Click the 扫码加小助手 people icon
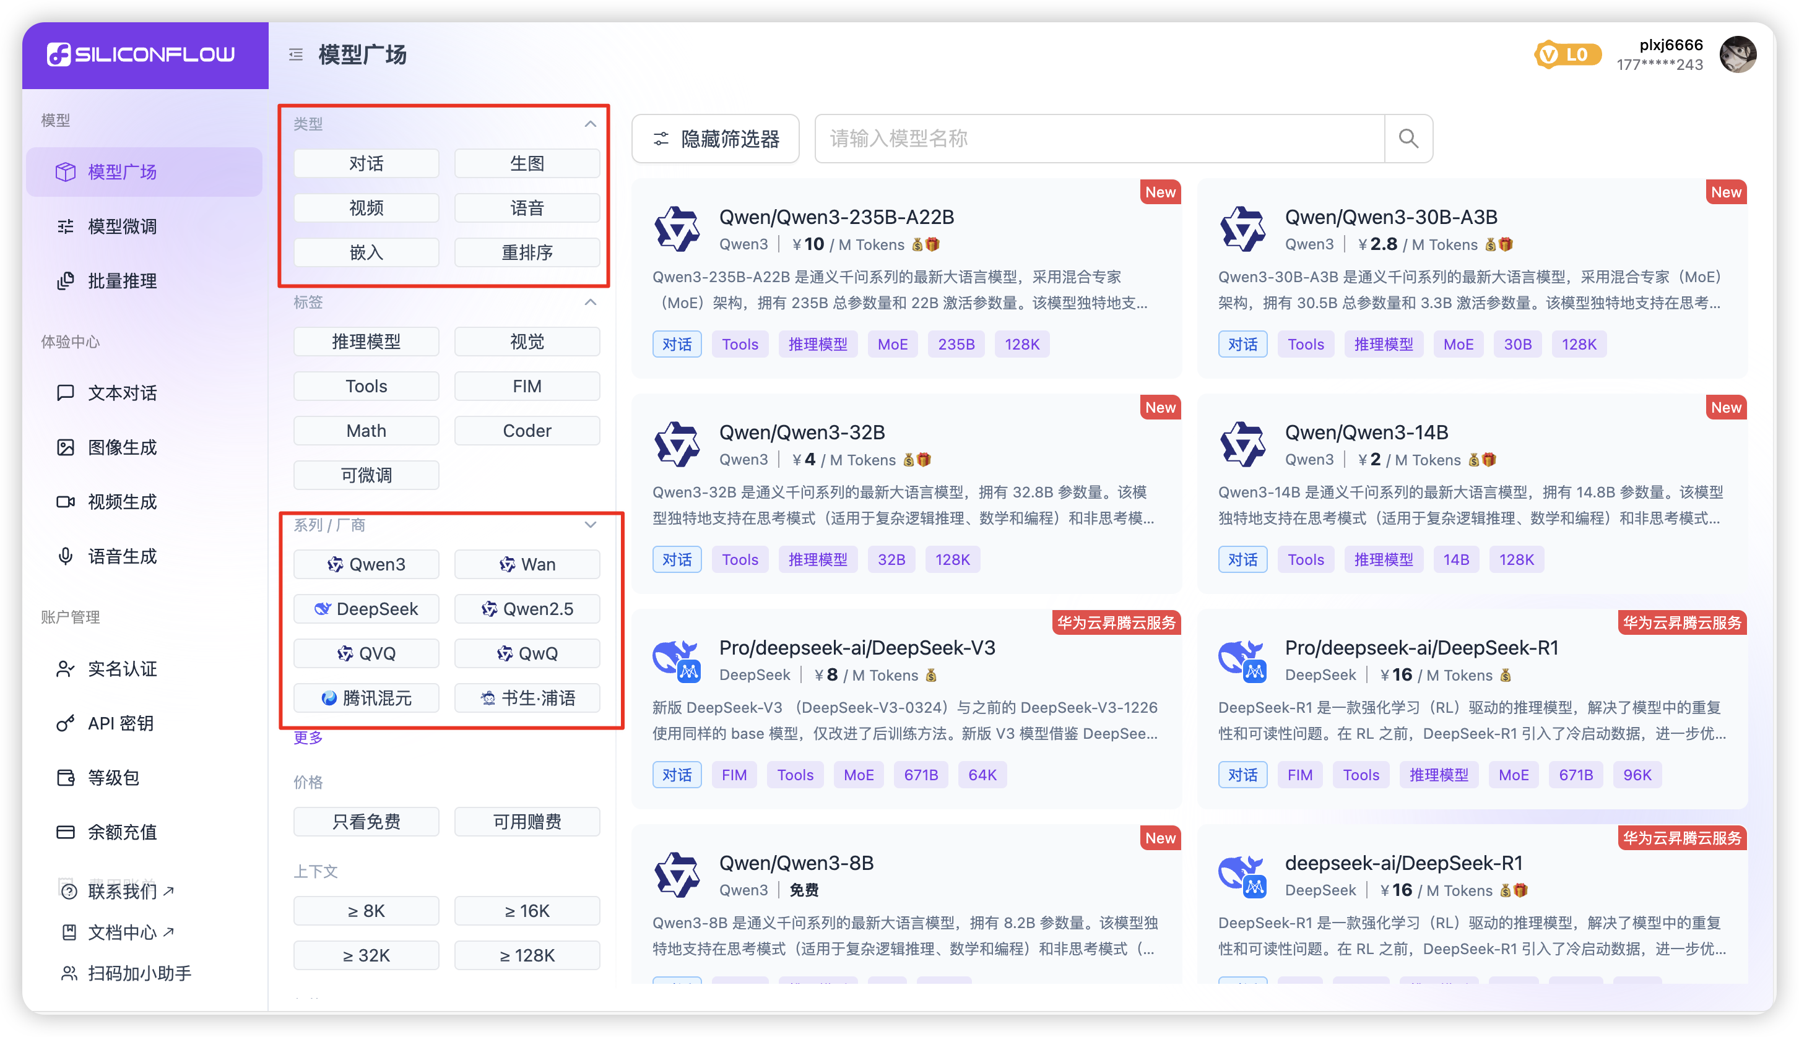The height and width of the screenshot is (1037, 1799). coord(69,973)
